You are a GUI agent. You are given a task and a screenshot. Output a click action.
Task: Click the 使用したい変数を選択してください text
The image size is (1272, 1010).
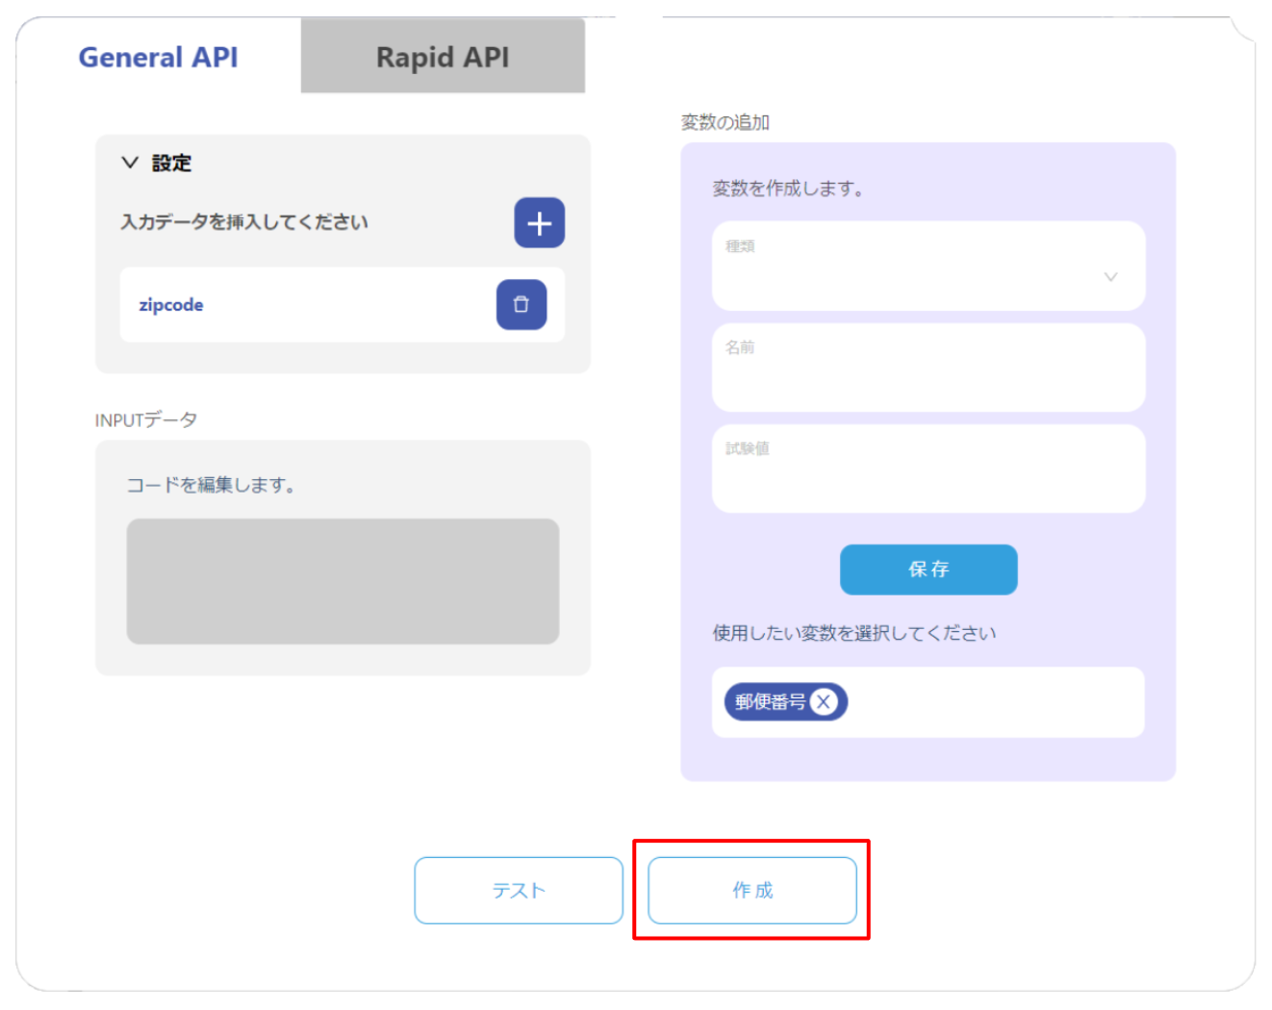pos(854,633)
